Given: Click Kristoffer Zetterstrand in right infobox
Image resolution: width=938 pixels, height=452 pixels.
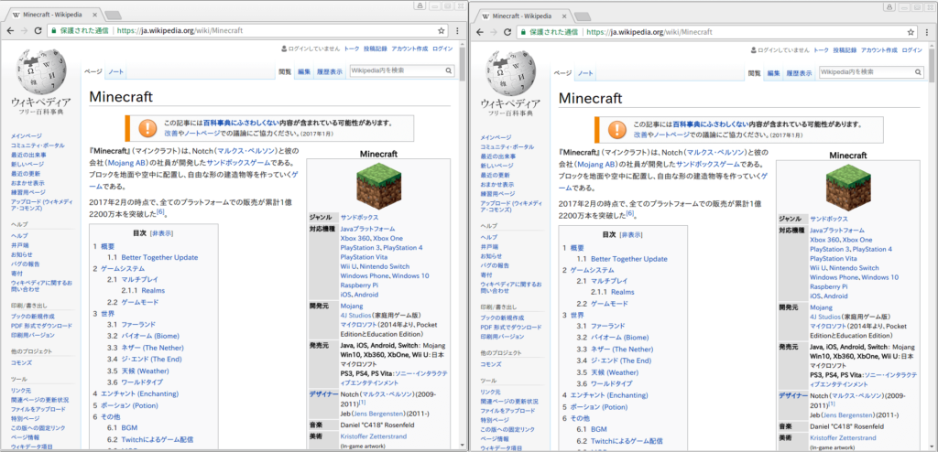Looking at the screenshot, I should pyautogui.click(x=842, y=438).
